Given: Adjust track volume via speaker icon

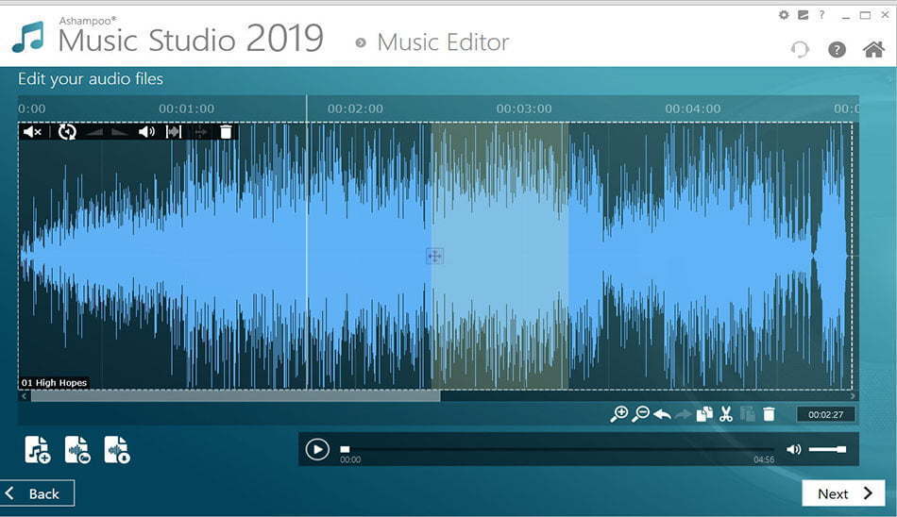Looking at the screenshot, I should (146, 132).
